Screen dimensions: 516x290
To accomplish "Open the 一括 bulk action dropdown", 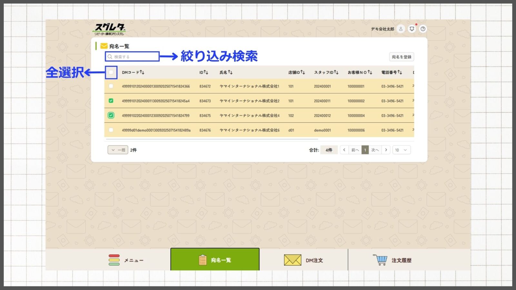I will coord(118,150).
